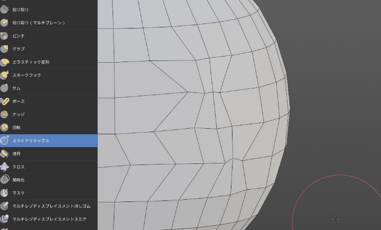Select the 境界 boundary brush icon
Viewport: 381px width, 230px height.
(4, 153)
